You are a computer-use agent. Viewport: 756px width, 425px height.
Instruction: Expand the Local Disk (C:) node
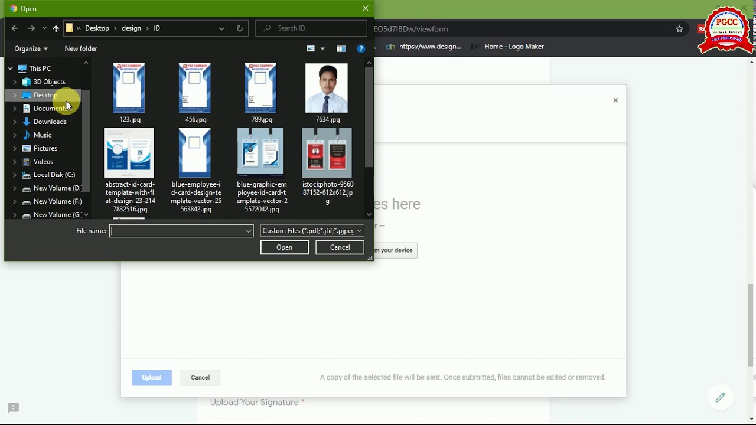15,175
